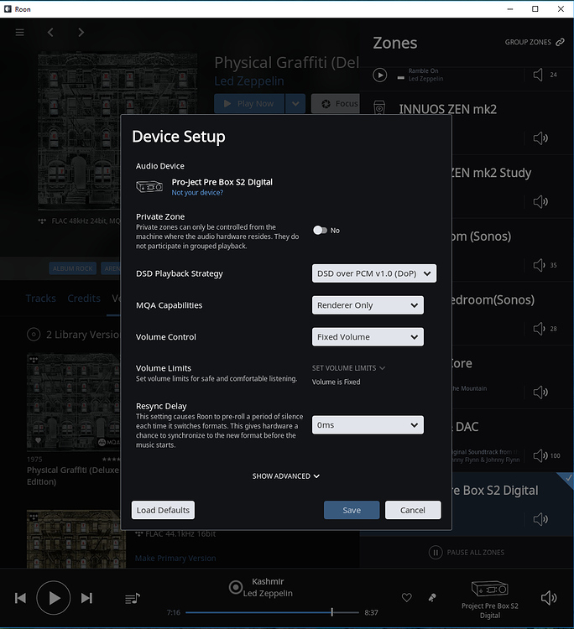Click Physical Graffiti album cover art

117,131
